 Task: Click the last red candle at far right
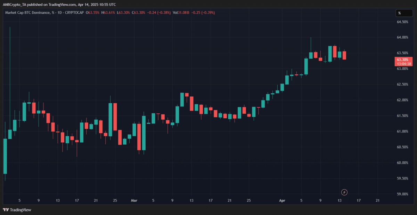point(344,55)
